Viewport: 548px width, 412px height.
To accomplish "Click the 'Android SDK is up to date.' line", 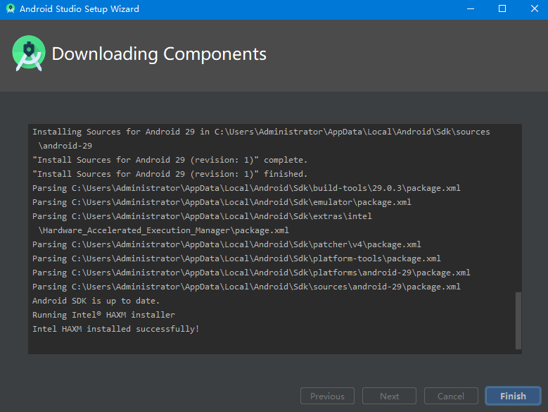I will (96, 301).
